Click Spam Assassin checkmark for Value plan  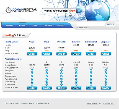tap(32, 76)
